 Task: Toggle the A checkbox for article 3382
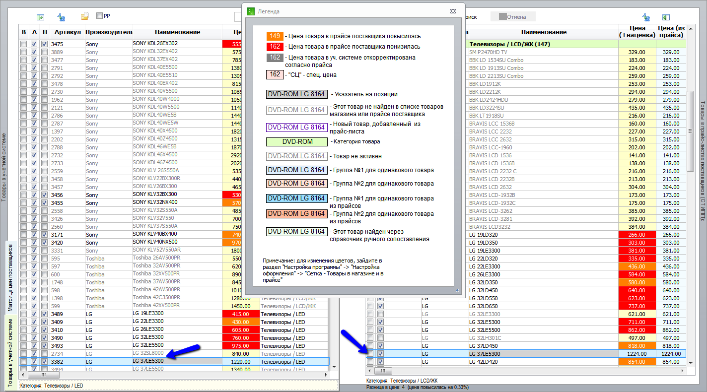(34, 361)
